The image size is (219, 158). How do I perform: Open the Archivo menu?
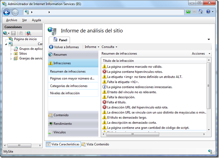point(12,20)
